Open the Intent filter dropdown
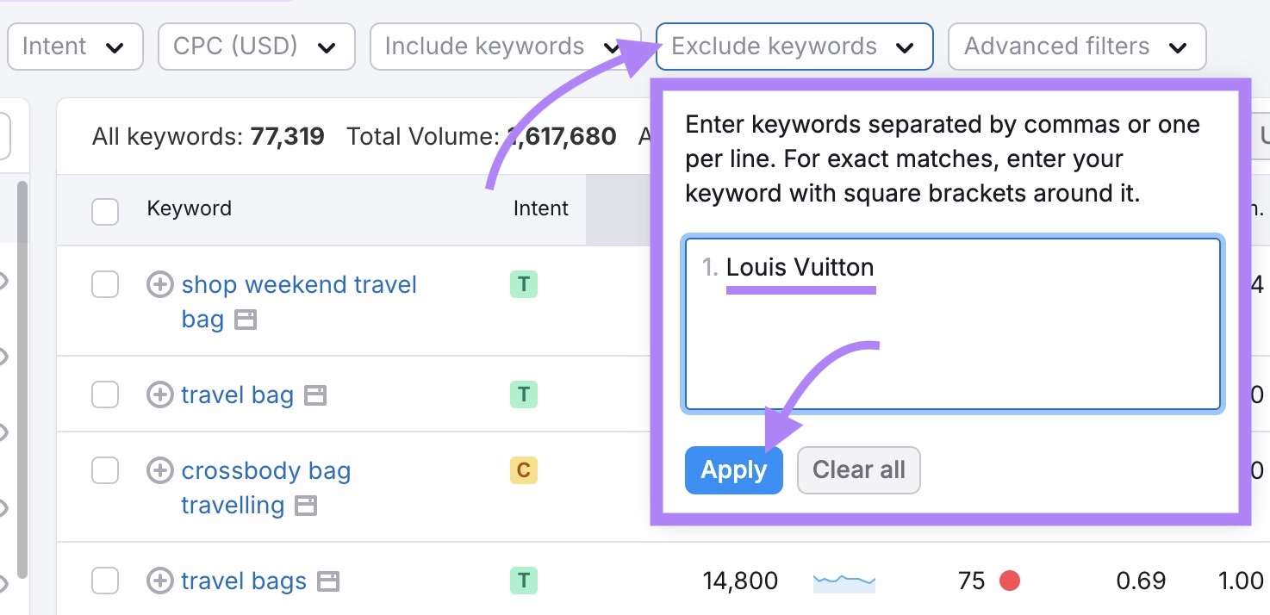 (75, 47)
